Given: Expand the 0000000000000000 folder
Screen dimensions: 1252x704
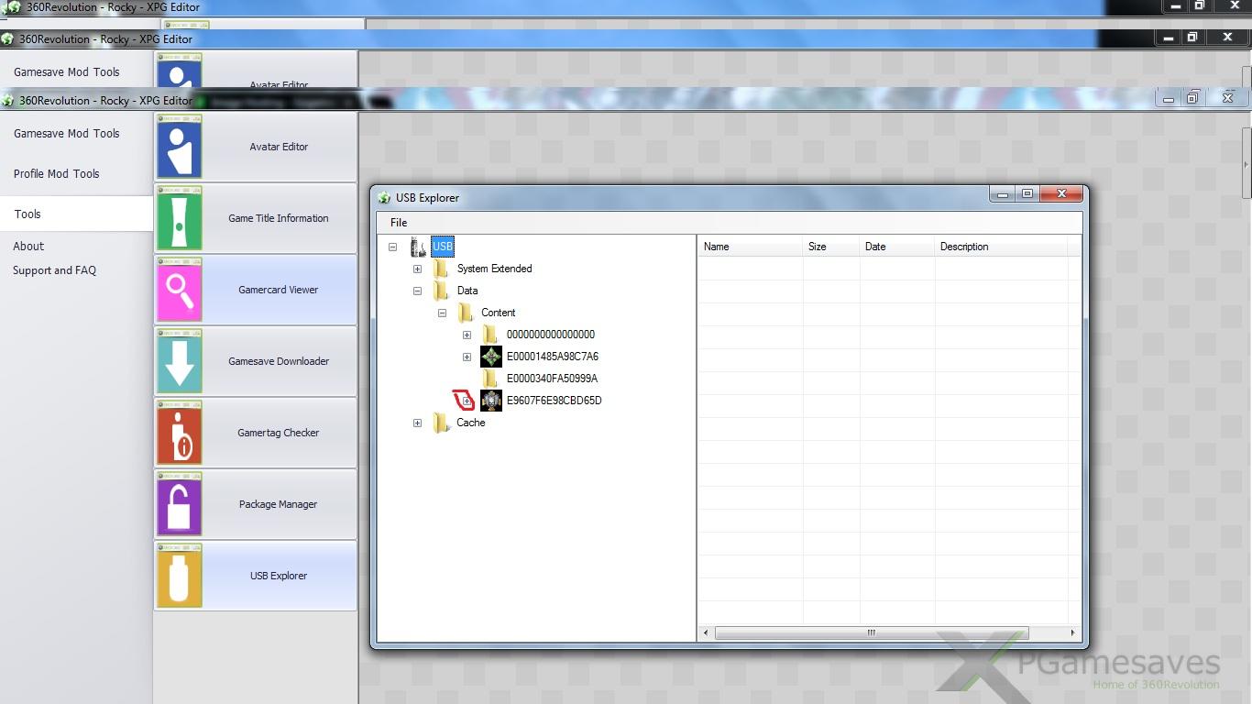Looking at the screenshot, I should [467, 335].
